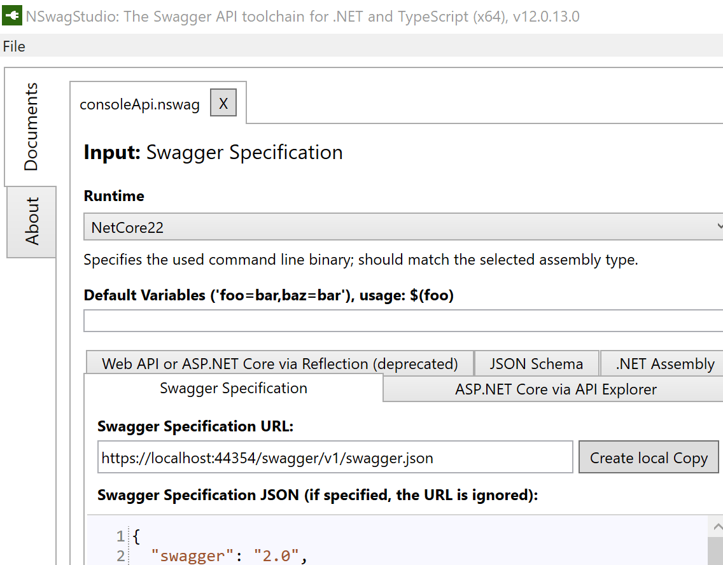Open the About side tab

(31, 221)
